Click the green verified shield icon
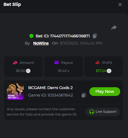This screenshot has width=128, height=138. (x=31, y=36)
